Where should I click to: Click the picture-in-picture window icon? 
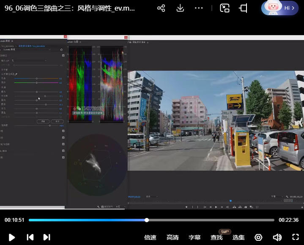click(x=225, y=8)
